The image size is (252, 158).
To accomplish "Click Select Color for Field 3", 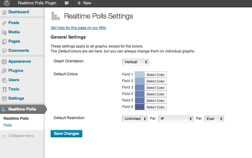I will pos(155,88).
